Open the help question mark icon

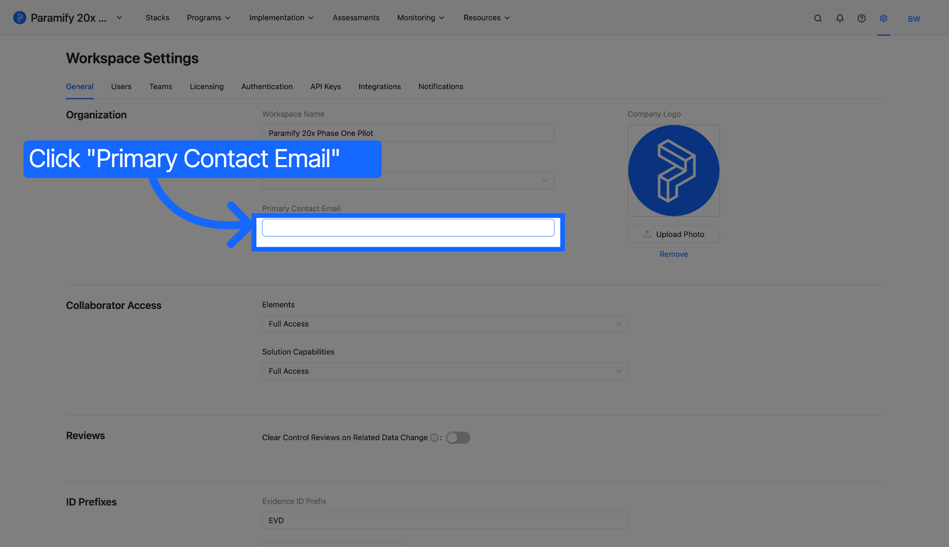(861, 18)
